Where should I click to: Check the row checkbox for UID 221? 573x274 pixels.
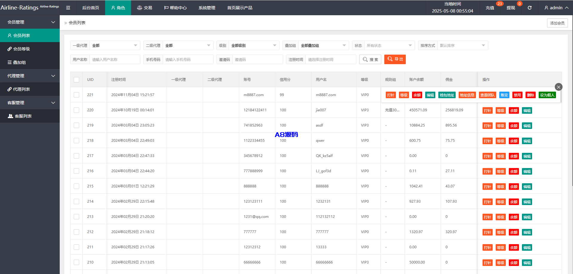coord(76,95)
